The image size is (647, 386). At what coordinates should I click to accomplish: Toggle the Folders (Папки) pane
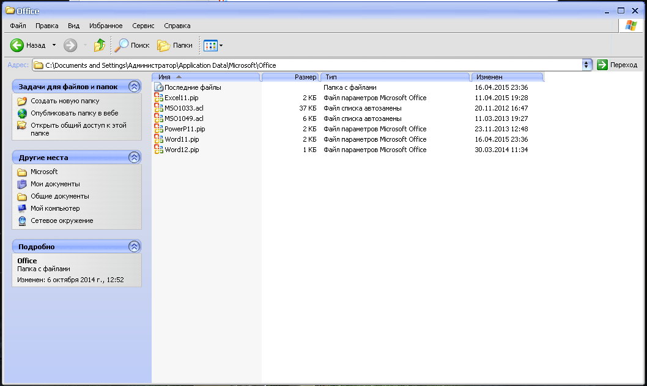click(175, 45)
